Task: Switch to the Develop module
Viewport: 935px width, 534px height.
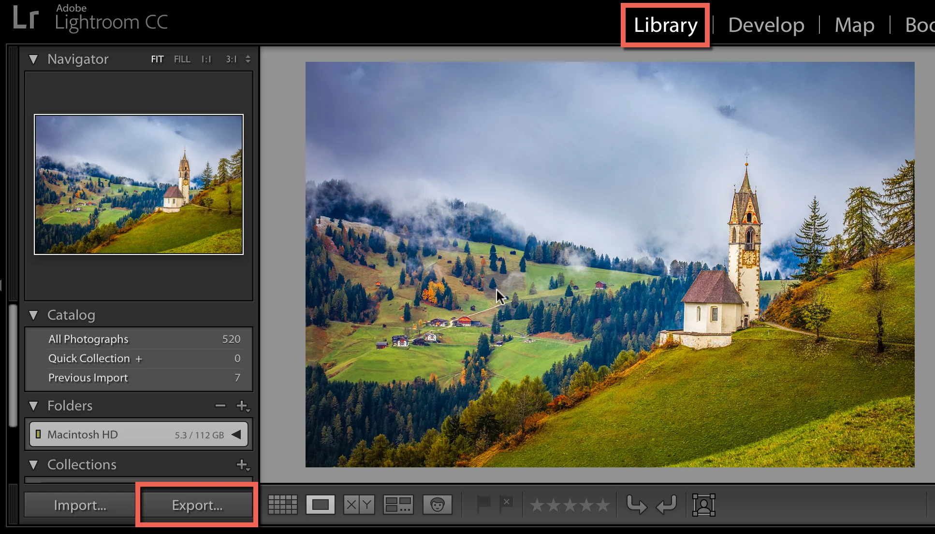Action: pyautogui.click(x=766, y=25)
